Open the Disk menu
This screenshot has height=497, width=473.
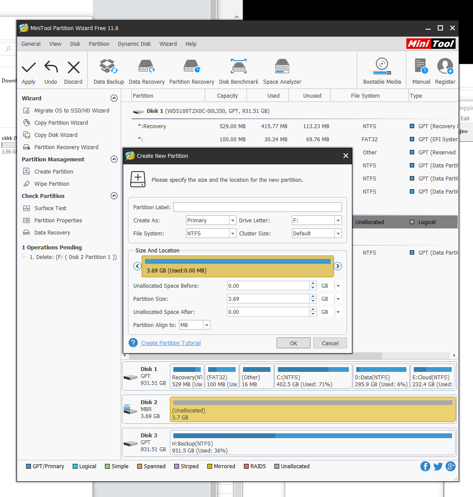(x=75, y=44)
